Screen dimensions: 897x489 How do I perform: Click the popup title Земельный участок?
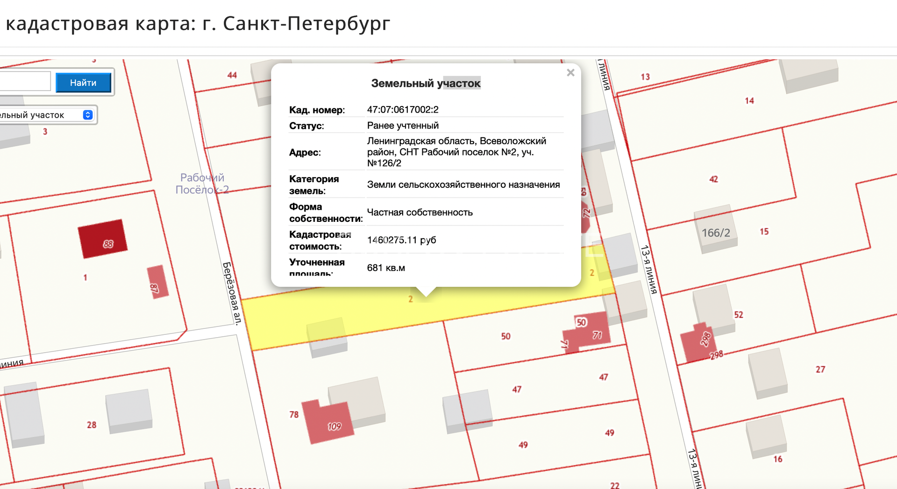(426, 84)
